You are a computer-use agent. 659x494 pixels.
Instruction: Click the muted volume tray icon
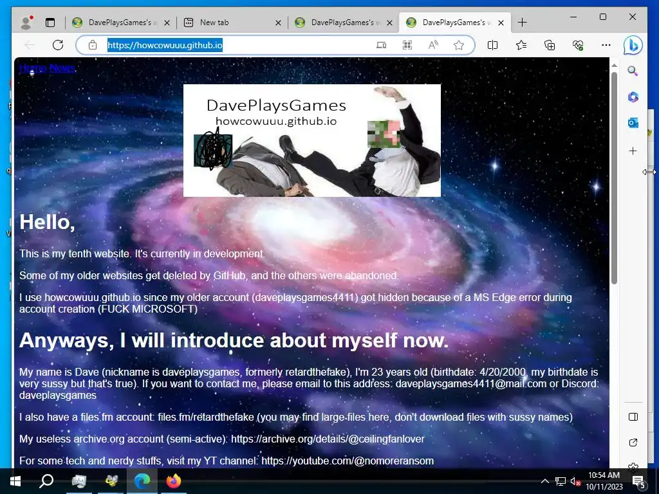tap(575, 481)
